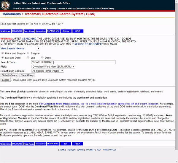Expand the View Search History dropdown
Viewport: 178px width, 163px height.
[38, 48]
